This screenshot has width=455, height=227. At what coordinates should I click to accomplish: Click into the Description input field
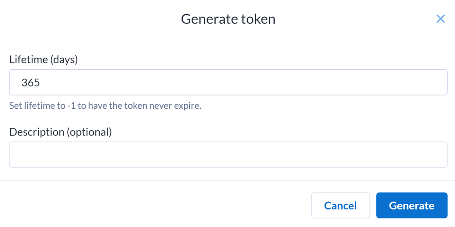tap(228, 155)
